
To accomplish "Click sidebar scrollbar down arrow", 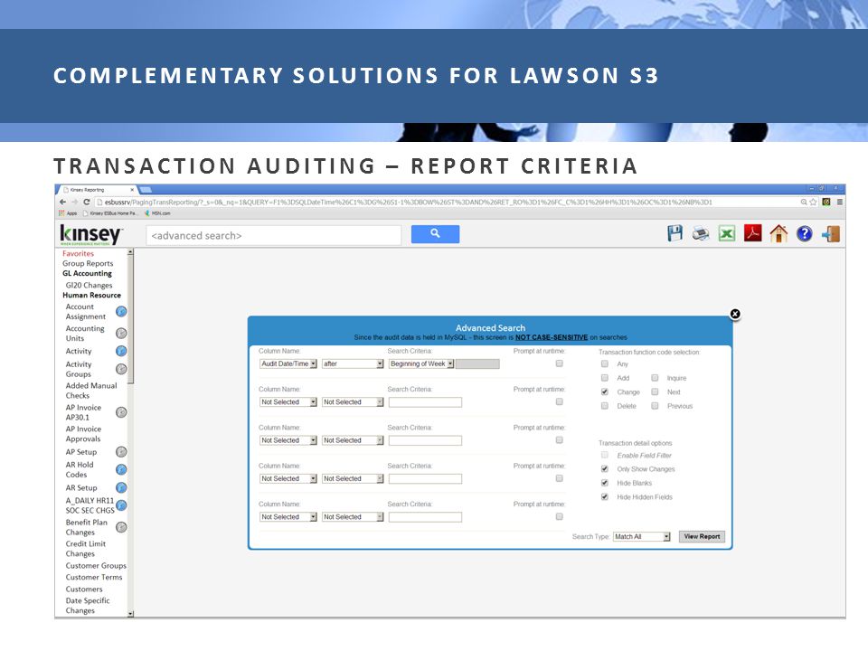I will click(130, 614).
